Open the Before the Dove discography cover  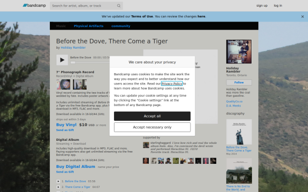pos(239,132)
